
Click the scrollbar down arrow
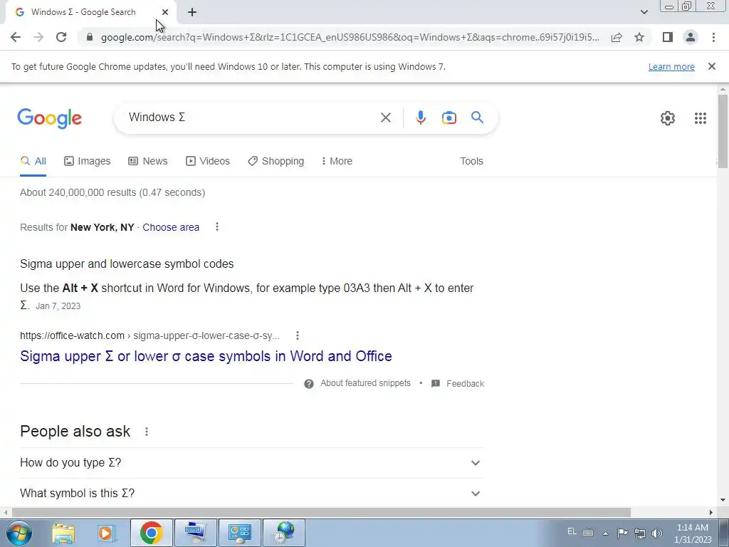(x=723, y=501)
